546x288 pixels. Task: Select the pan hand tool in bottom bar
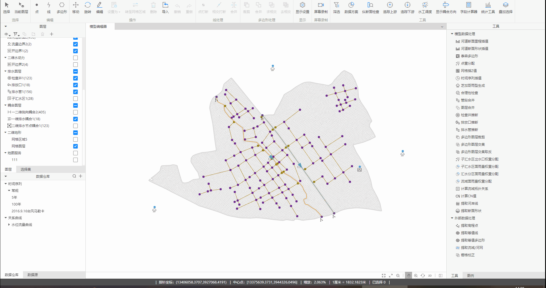pos(409,276)
